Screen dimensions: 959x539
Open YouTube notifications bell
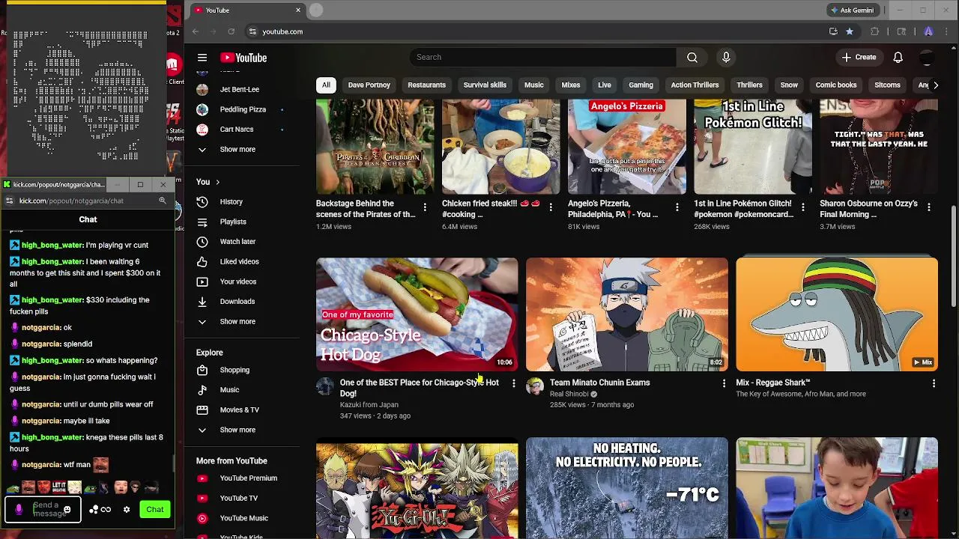click(898, 58)
